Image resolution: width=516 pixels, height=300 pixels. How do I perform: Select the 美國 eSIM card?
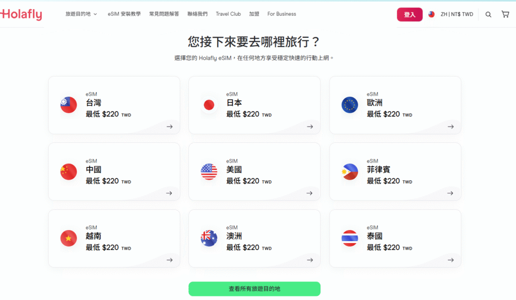click(x=254, y=172)
